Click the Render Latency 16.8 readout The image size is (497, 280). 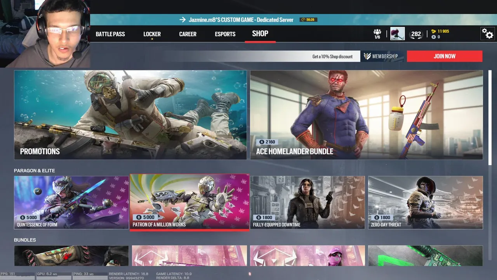tap(129, 274)
